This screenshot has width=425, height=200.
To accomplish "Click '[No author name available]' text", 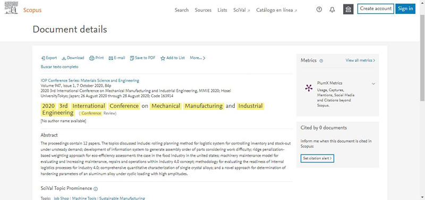I will [x=63, y=121].
